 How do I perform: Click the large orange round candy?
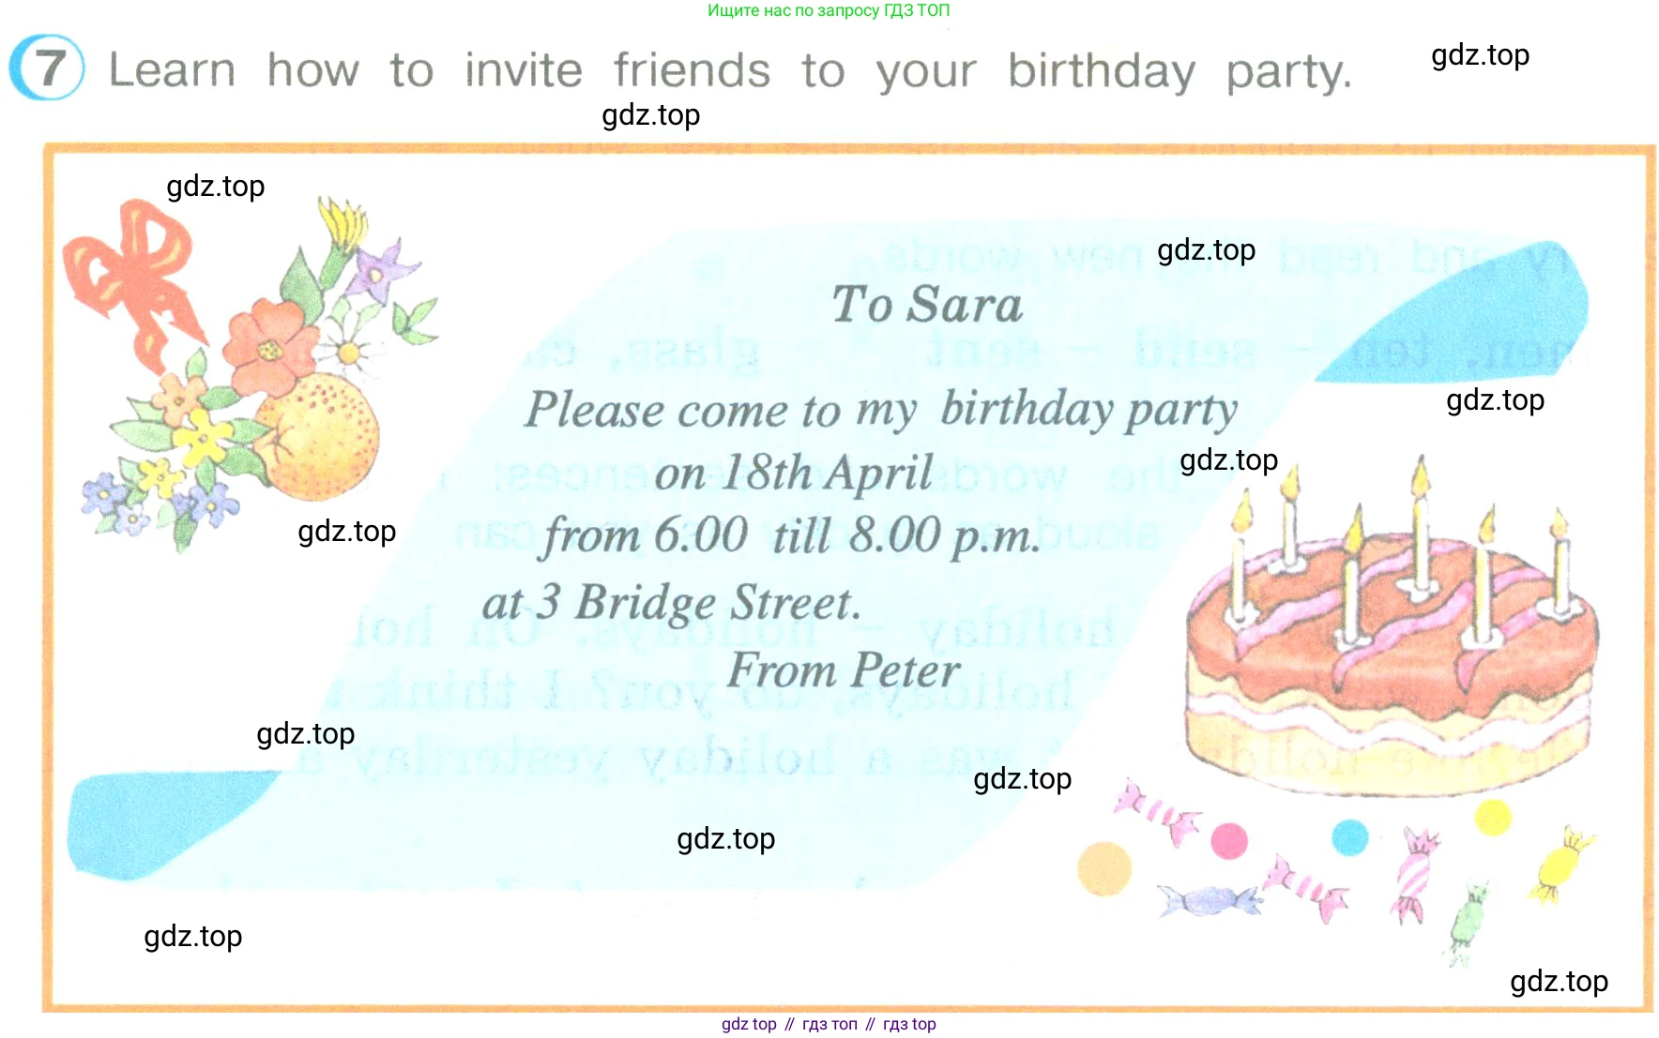coord(1104,867)
